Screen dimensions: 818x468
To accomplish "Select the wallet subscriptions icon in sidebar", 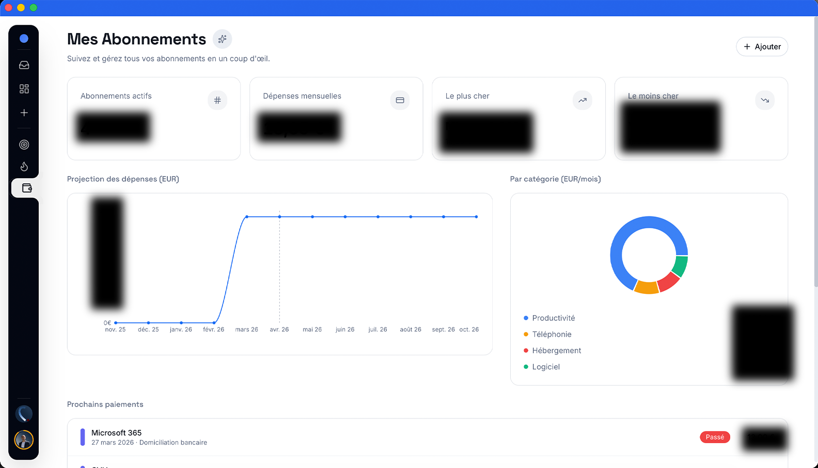I will point(27,188).
